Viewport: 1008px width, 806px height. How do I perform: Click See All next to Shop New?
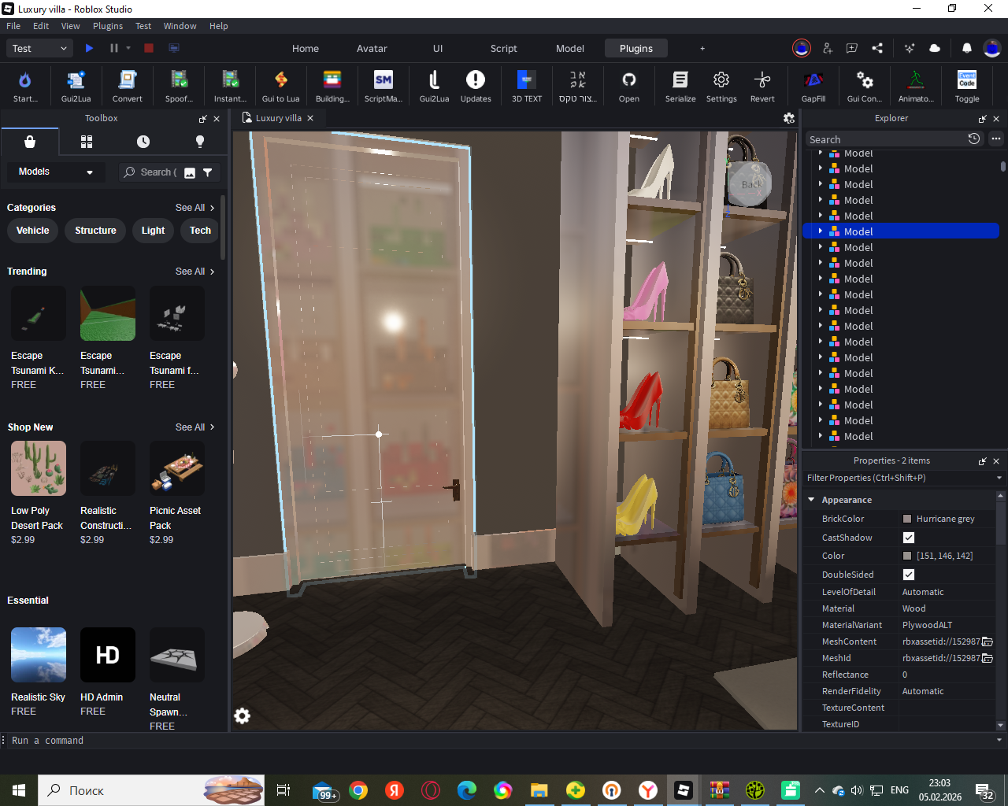195,427
